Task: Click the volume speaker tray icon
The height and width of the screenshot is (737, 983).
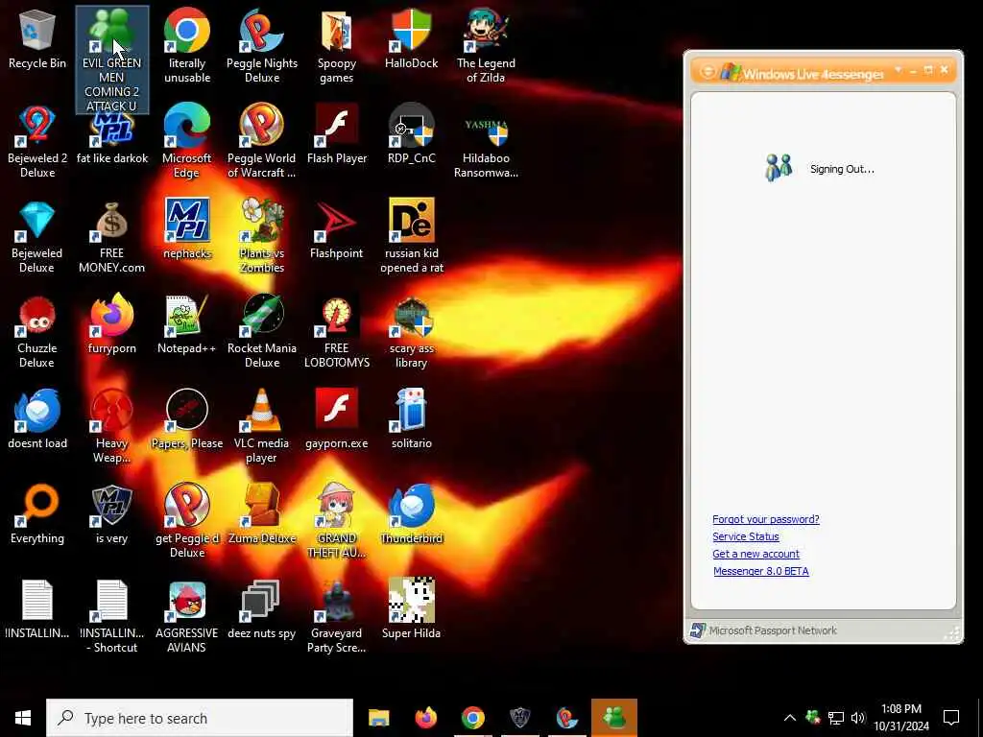Action: pyautogui.click(x=858, y=718)
